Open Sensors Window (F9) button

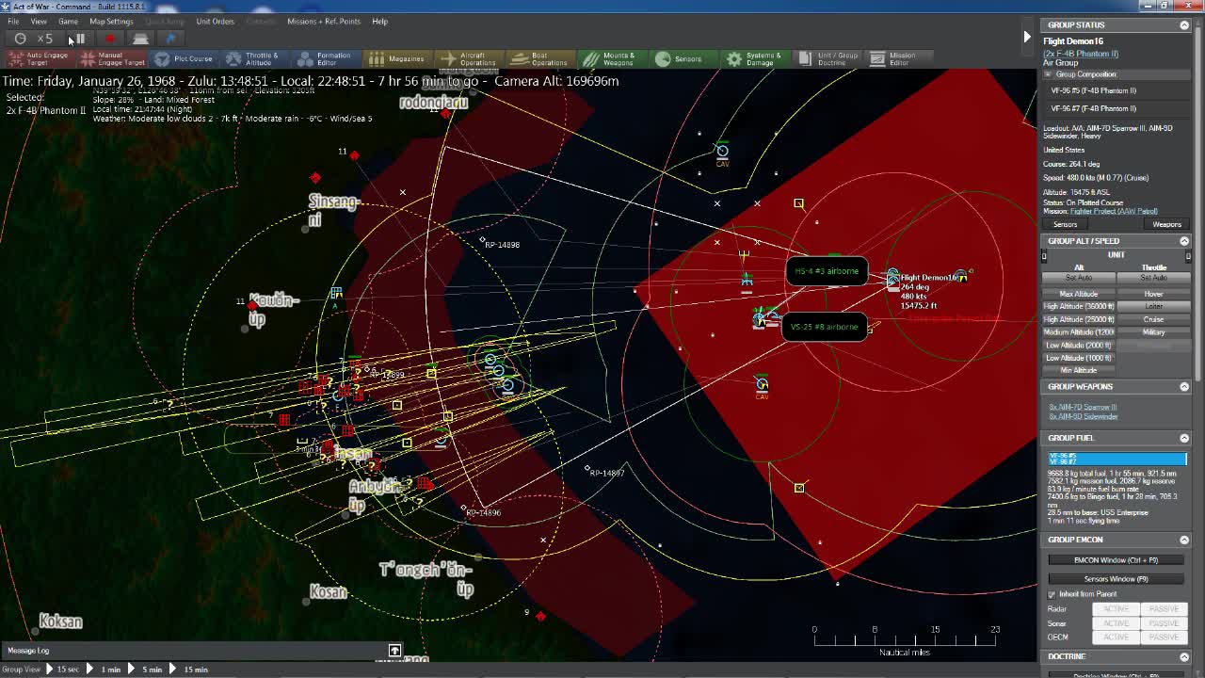[1116, 579]
